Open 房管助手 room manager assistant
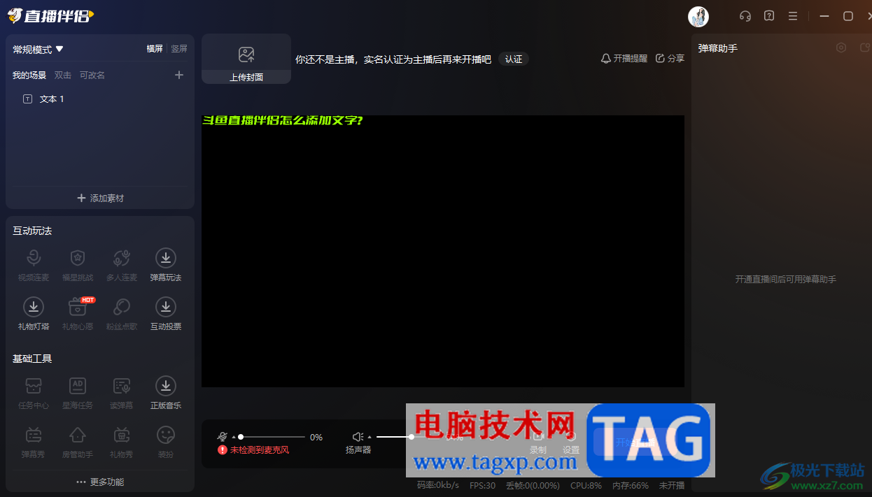Screen dimensions: 872x497 point(78,442)
